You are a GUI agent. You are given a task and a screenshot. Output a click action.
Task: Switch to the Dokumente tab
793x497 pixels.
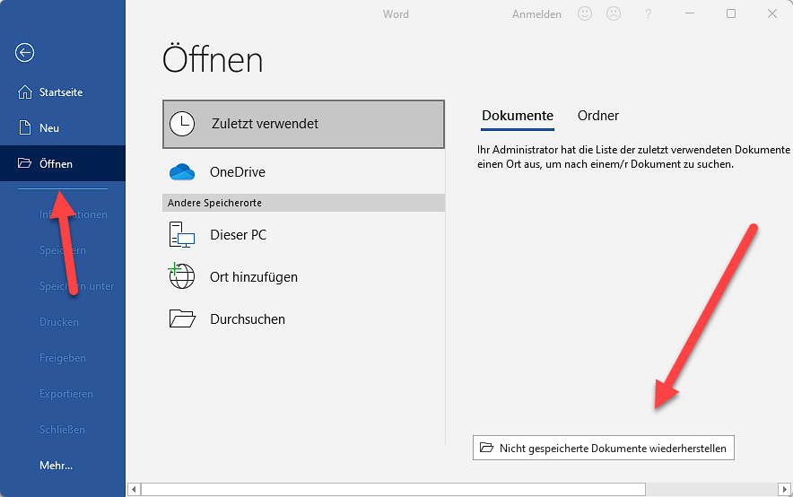click(518, 116)
